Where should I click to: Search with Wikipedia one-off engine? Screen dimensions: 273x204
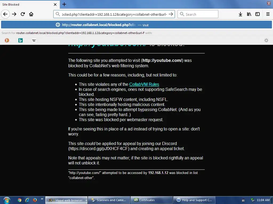point(34,40)
